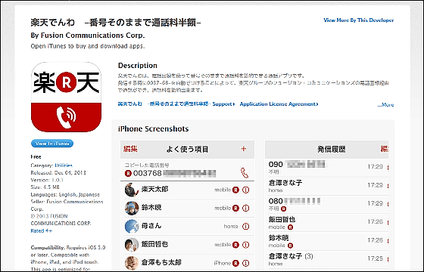Click the Description heading
The height and width of the screenshot is (272, 424).
click(x=137, y=66)
